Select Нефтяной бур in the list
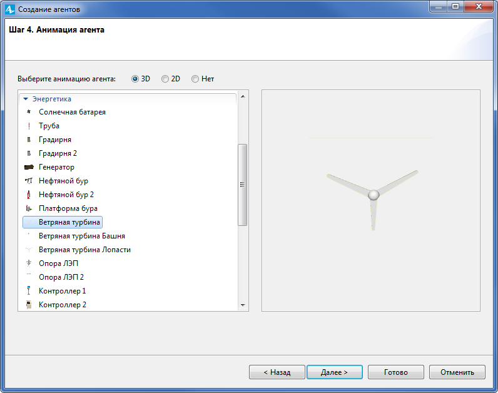498x393 pixels. [64, 181]
